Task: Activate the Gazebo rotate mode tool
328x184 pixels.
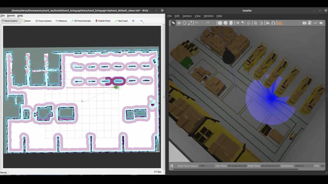Action: (x=184, y=23)
